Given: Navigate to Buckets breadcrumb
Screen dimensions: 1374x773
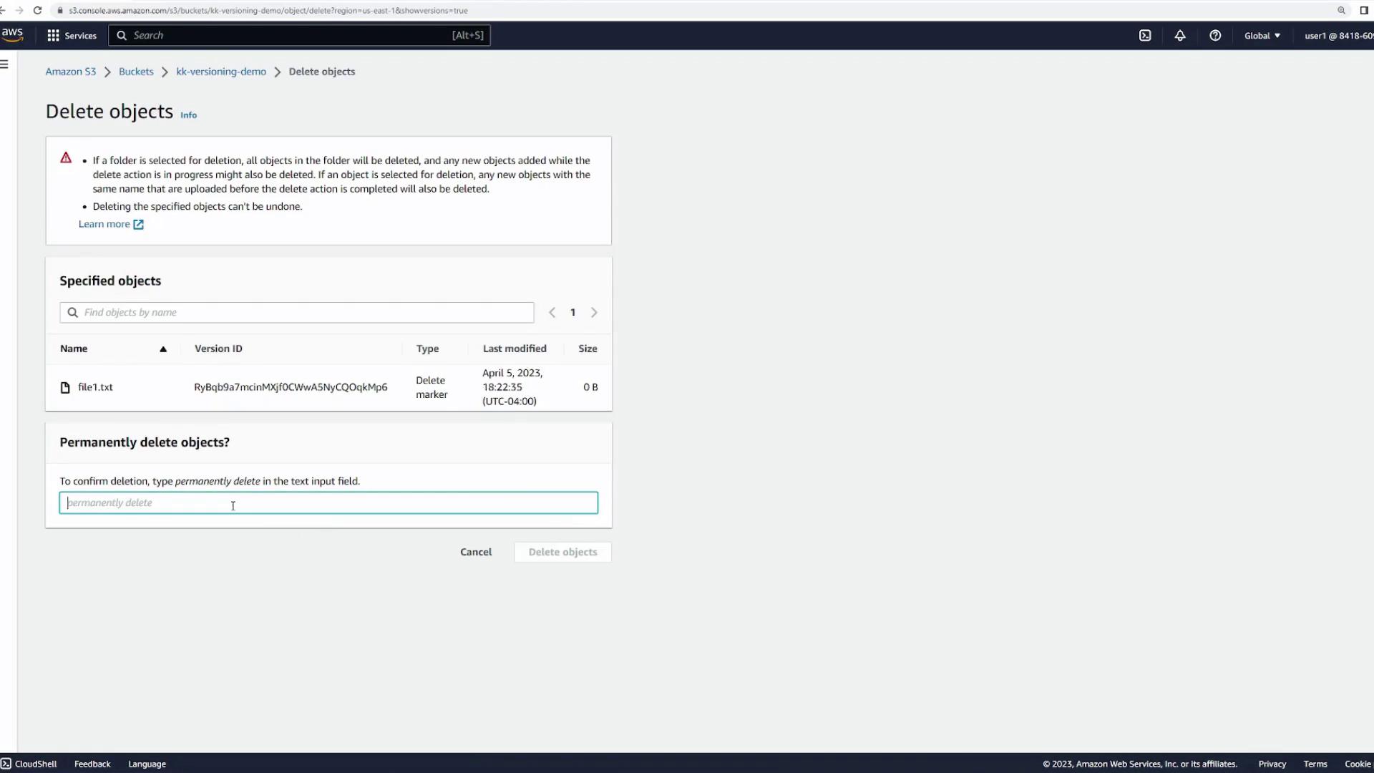Looking at the screenshot, I should click(136, 72).
